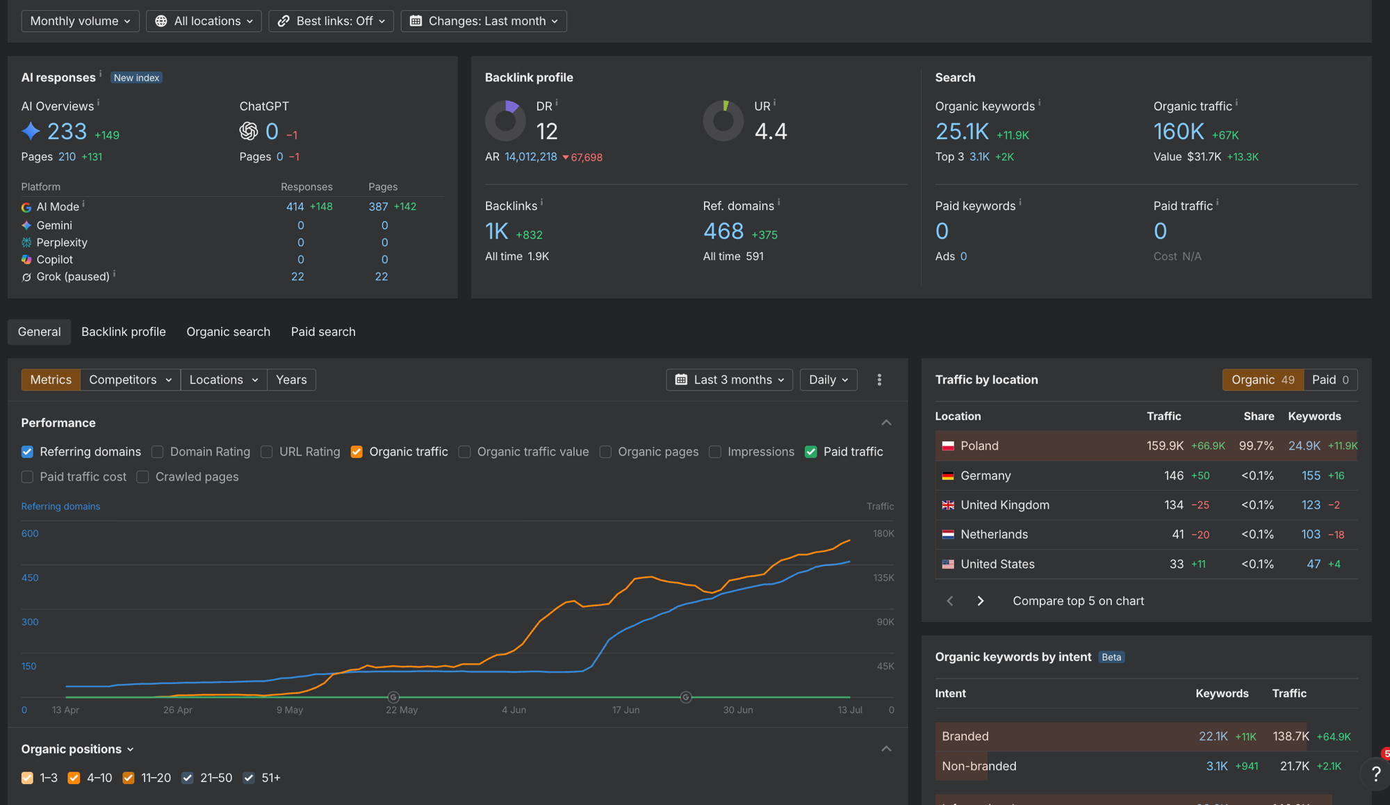Switch to the Backlink profile tab

click(124, 332)
